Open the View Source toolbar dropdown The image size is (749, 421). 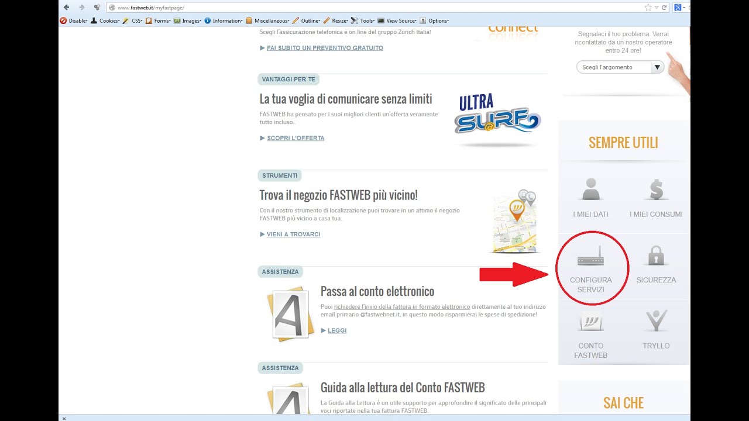[x=397, y=20]
